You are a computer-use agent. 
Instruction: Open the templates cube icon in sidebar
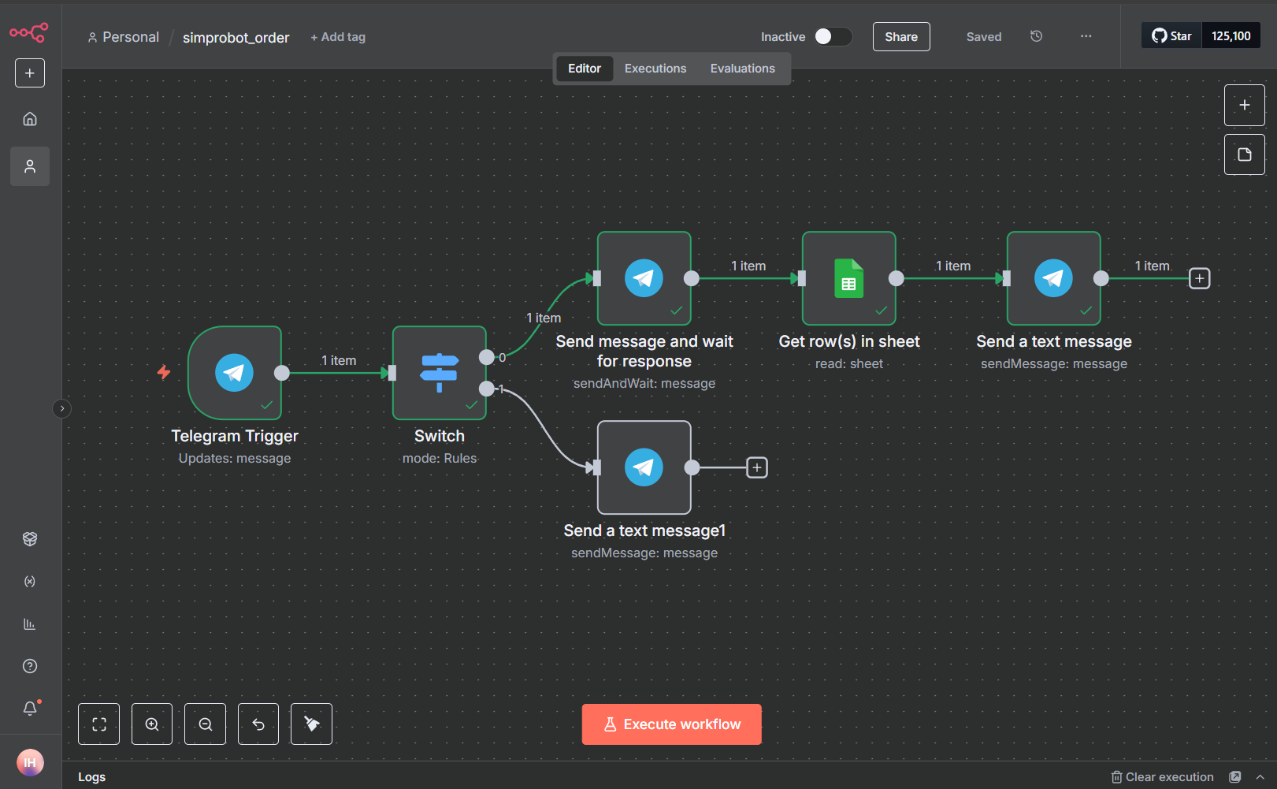(30, 539)
